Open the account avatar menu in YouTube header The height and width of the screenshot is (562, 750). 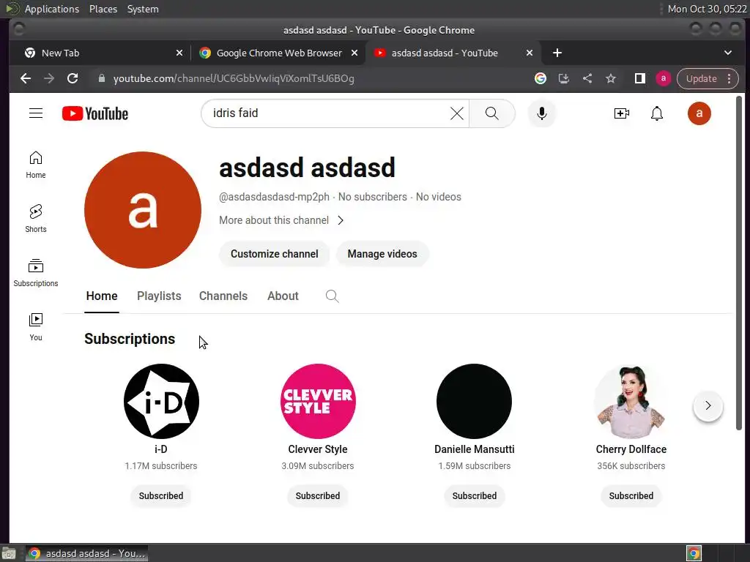699,113
